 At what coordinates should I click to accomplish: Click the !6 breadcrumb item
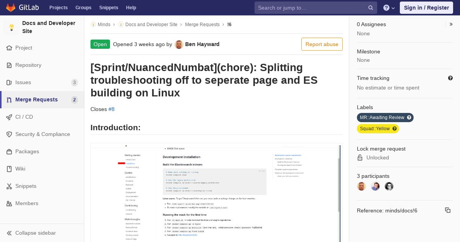pos(229,25)
